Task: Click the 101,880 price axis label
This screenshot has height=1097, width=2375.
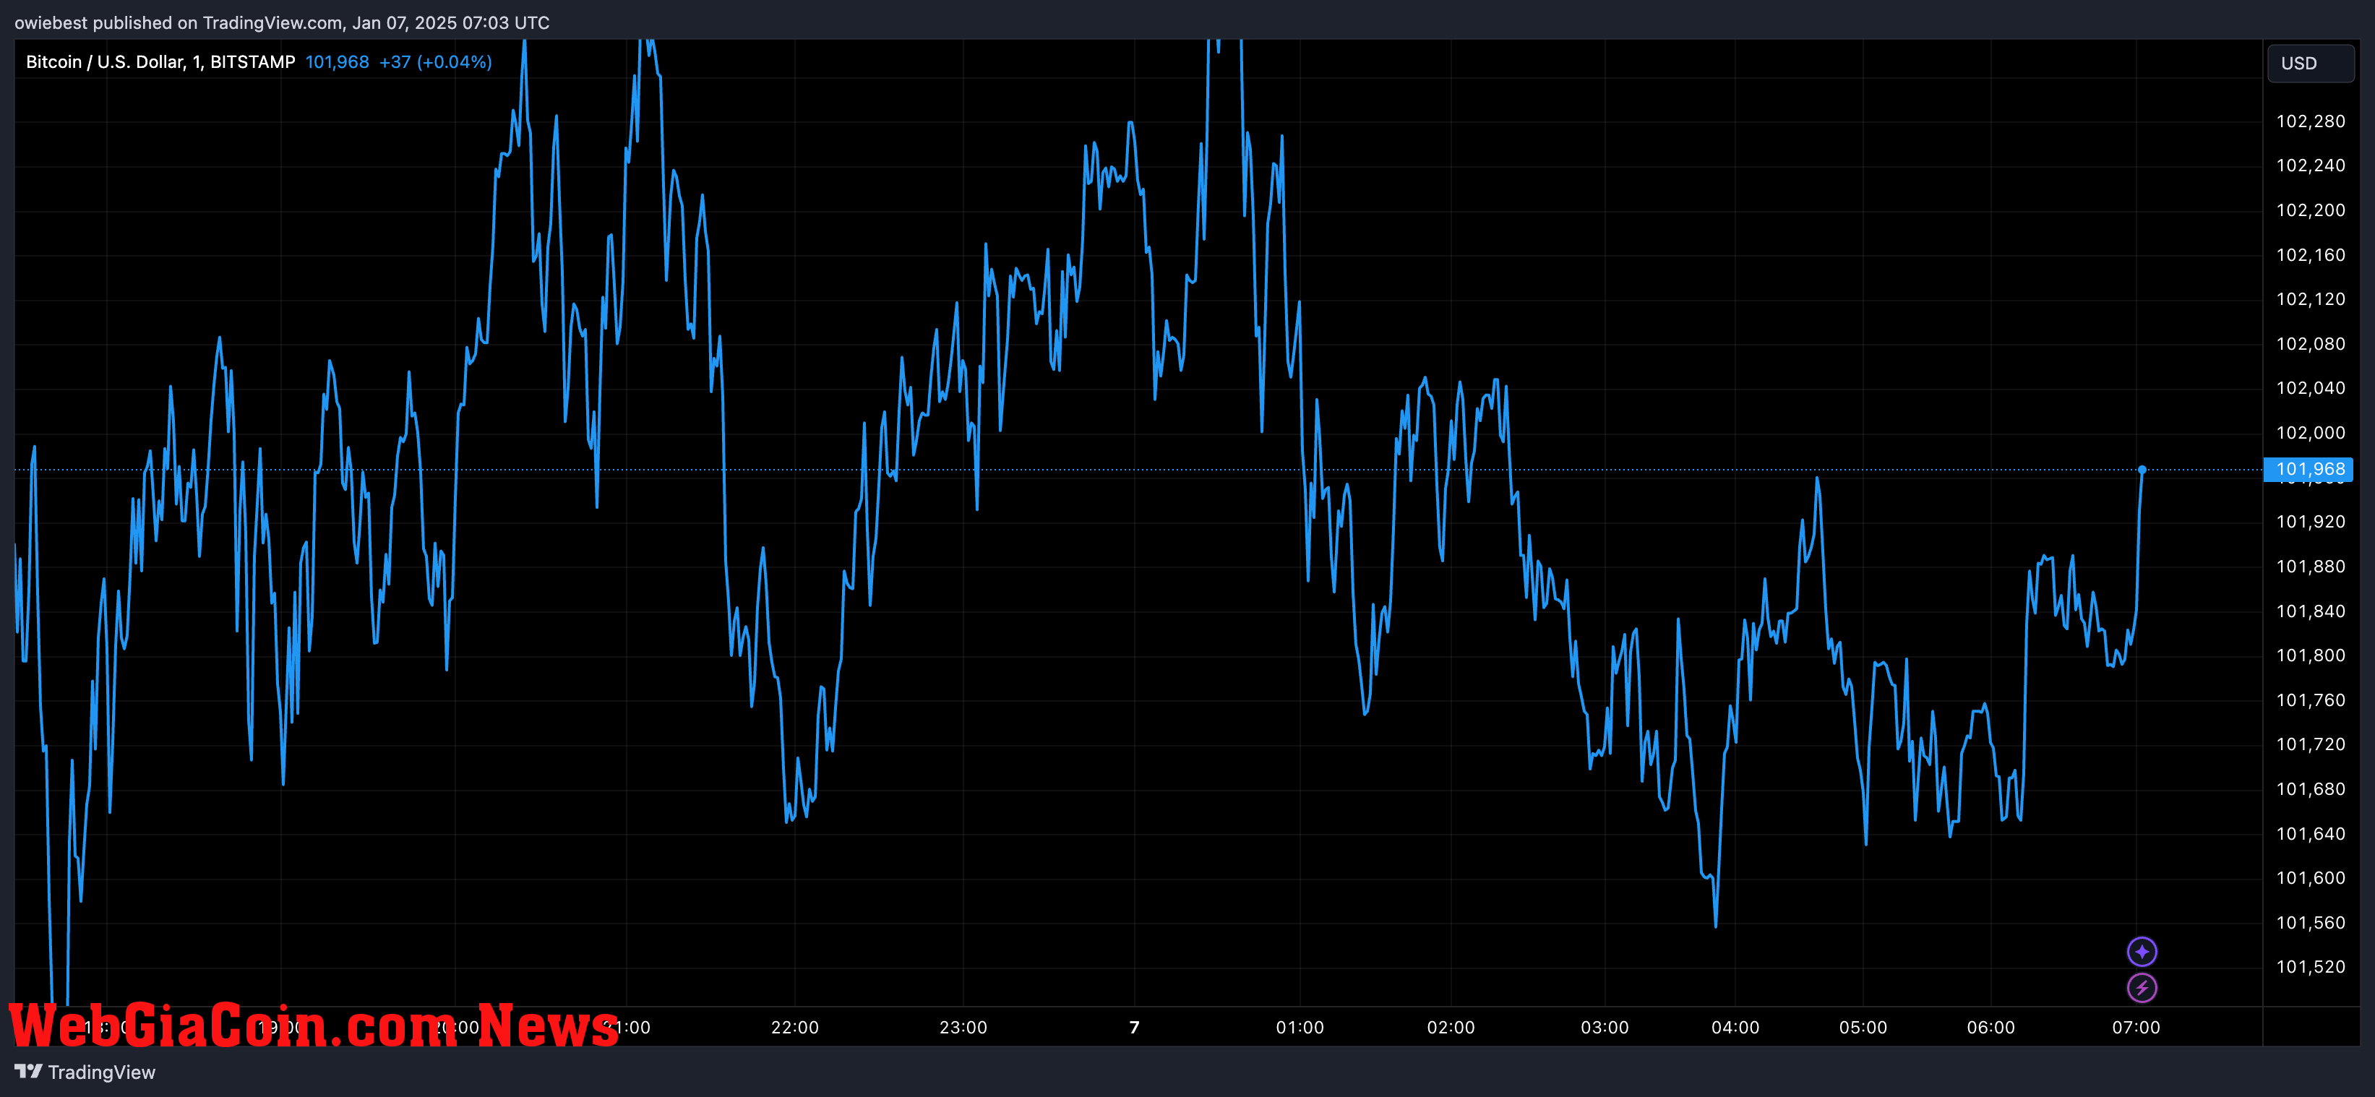Action: coord(2311,566)
